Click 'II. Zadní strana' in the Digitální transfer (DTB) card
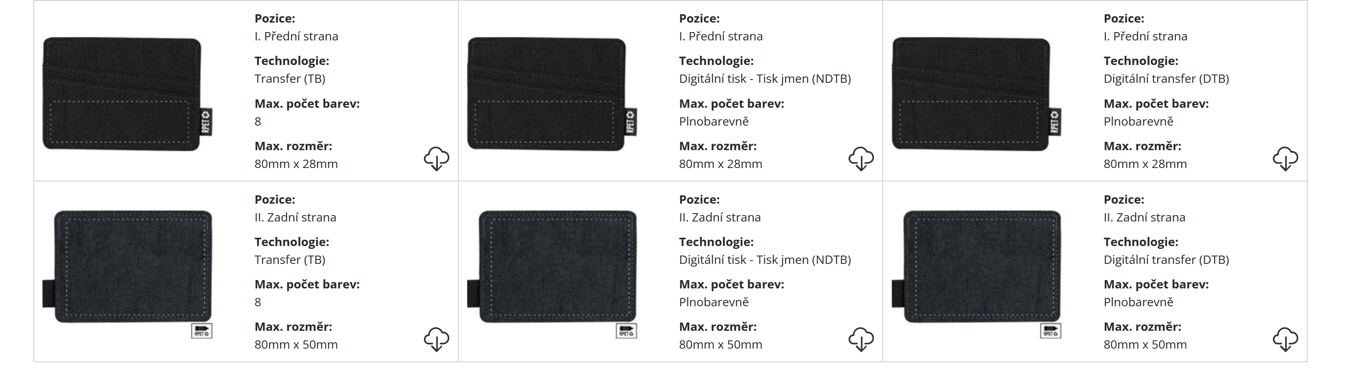 click(1144, 217)
